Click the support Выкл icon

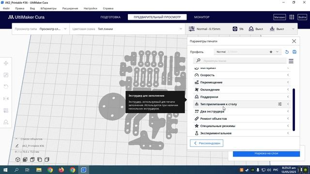pyautogui.click(x=251, y=29)
